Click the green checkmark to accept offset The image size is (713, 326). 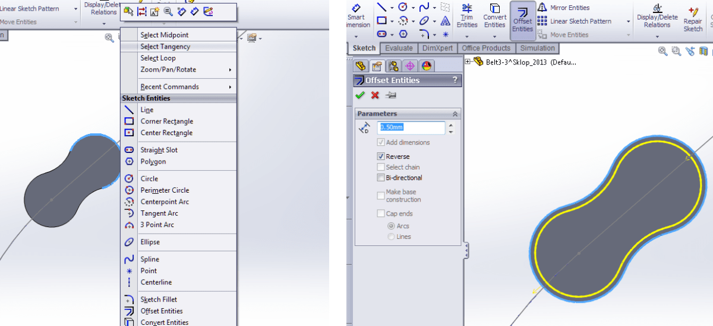point(359,95)
